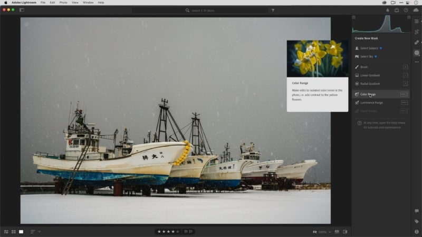The width and height of the screenshot is (422, 237).
Task: Open the comments activity panel icon
Action: tap(417, 211)
